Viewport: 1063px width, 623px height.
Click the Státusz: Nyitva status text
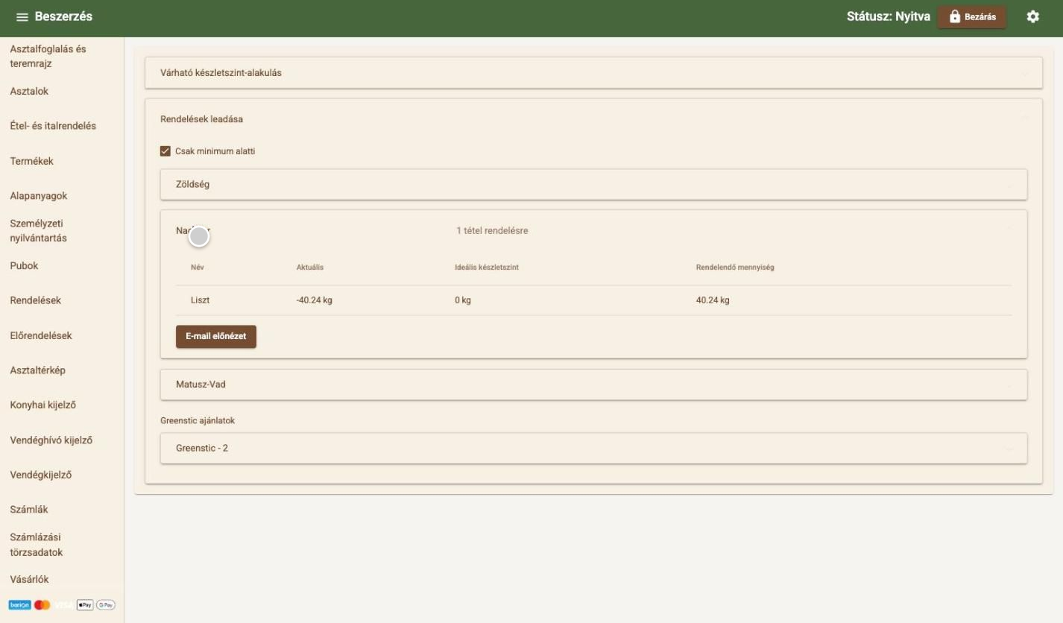(x=889, y=17)
